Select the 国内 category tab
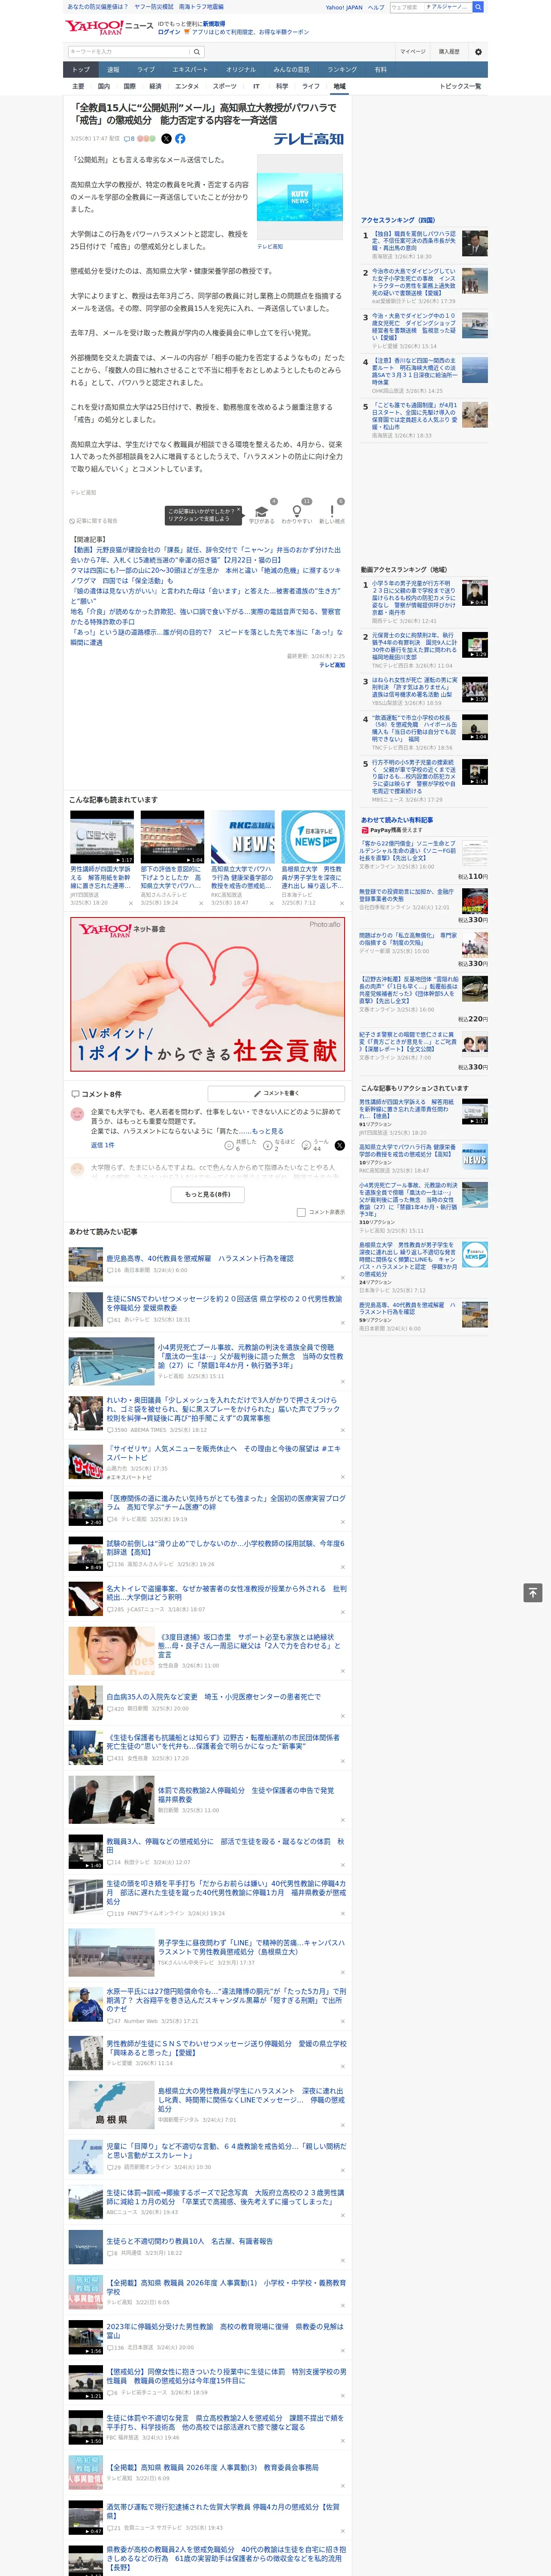Image resolution: width=551 pixels, height=2576 pixels. tap(104, 86)
